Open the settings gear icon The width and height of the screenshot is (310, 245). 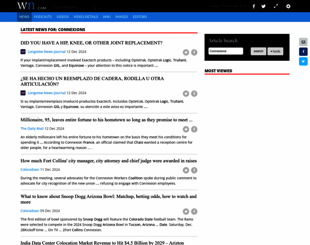pos(288,6)
